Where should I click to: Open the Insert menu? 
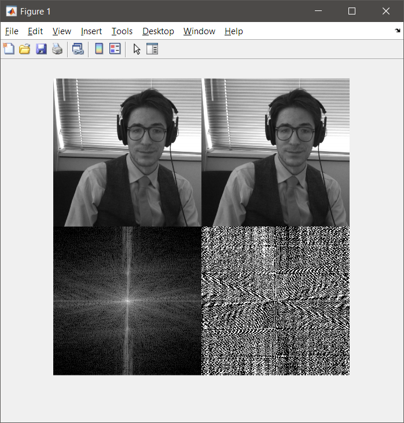91,31
